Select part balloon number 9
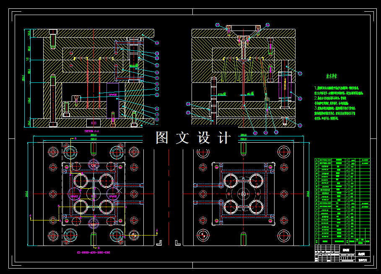Viewport: 381px width, 274px height. point(157,78)
